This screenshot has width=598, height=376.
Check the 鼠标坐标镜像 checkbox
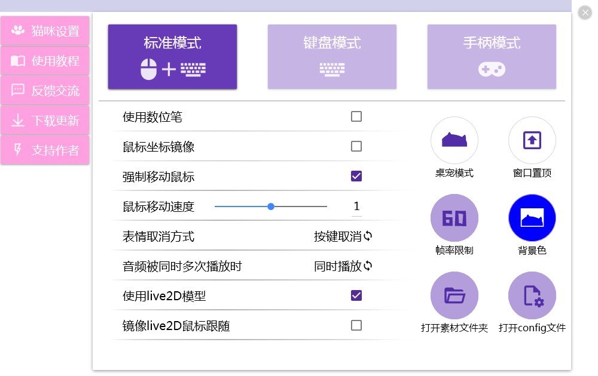[x=356, y=146]
